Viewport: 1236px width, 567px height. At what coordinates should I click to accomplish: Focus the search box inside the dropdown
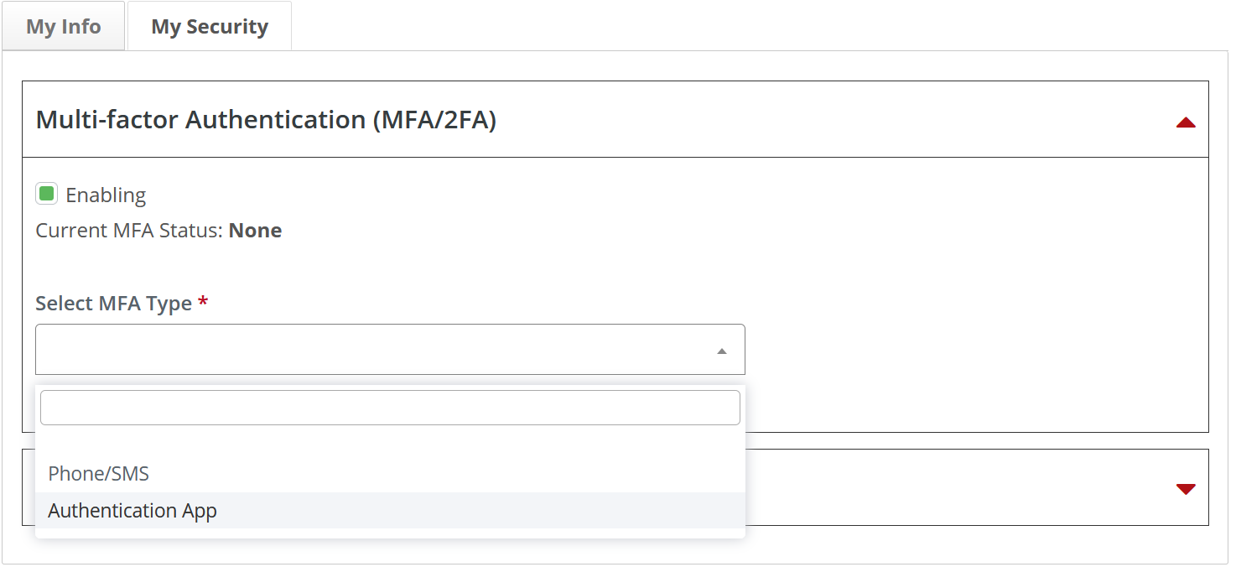point(390,408)
